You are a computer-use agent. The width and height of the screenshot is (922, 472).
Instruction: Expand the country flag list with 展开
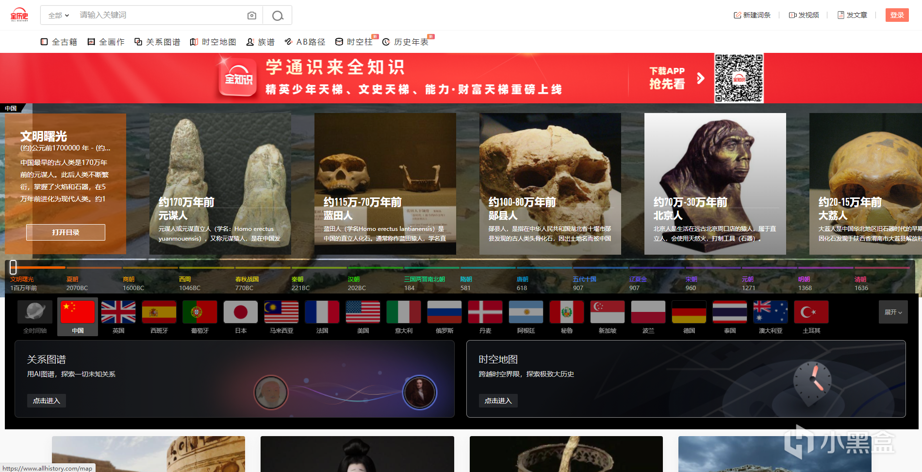[x=893, y=312]
